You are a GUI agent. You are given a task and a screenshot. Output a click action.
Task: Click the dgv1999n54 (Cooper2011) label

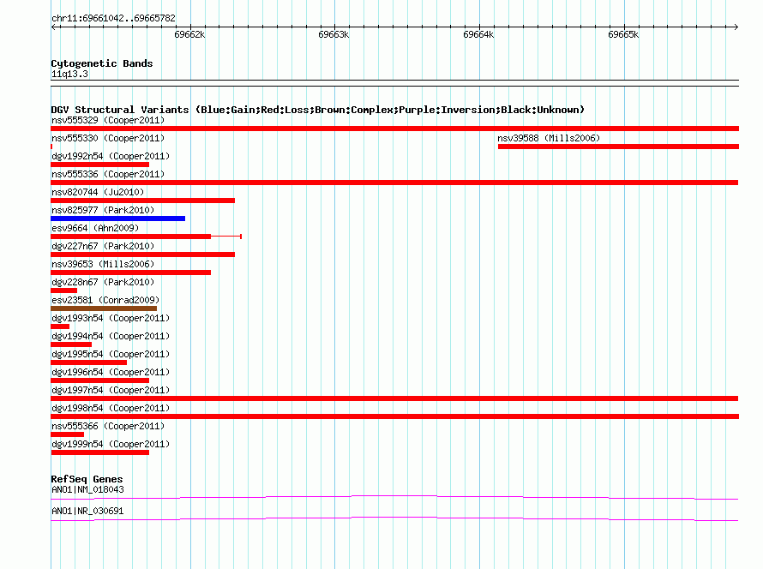tap(111, 444)
